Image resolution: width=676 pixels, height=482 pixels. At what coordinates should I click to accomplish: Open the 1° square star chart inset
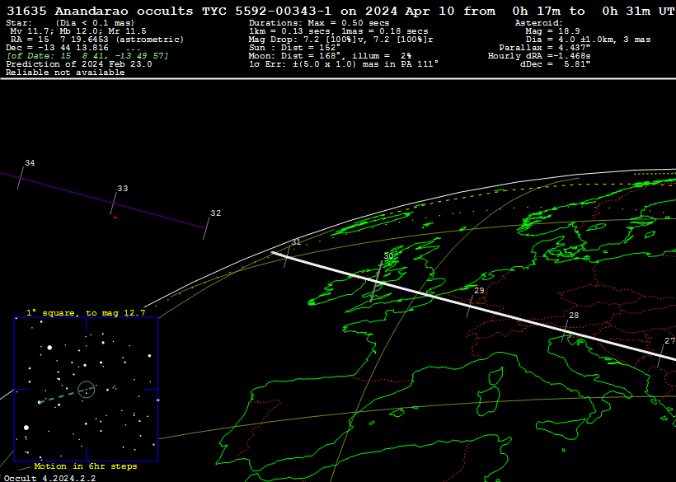click(86, 389)
